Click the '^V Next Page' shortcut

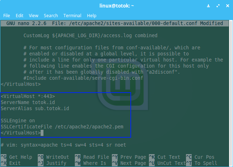click(129, 163)
